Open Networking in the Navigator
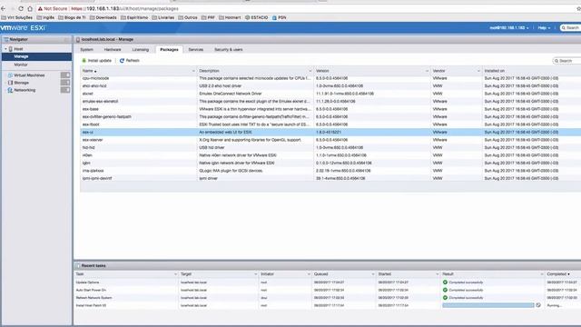Image resolution: width=581 pixels, height=327 pixels. coord(25,90)
